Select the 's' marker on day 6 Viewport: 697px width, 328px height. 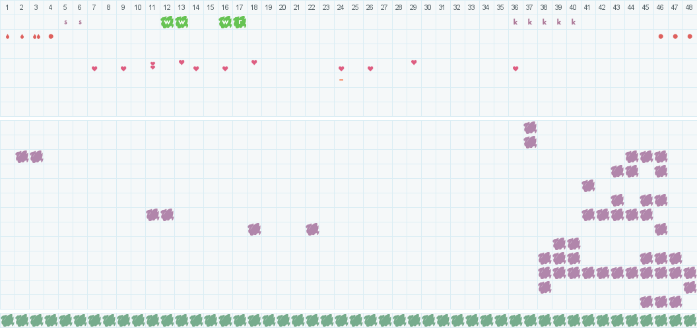pos(80,22)
